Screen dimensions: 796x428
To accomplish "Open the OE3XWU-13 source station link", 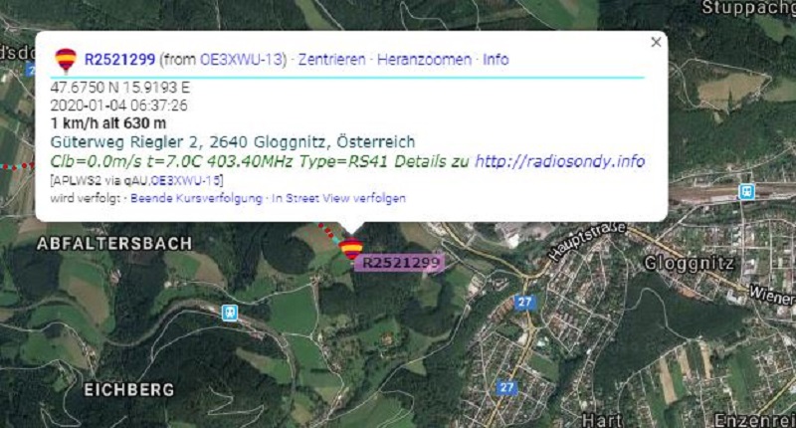I will coord(241,60).
